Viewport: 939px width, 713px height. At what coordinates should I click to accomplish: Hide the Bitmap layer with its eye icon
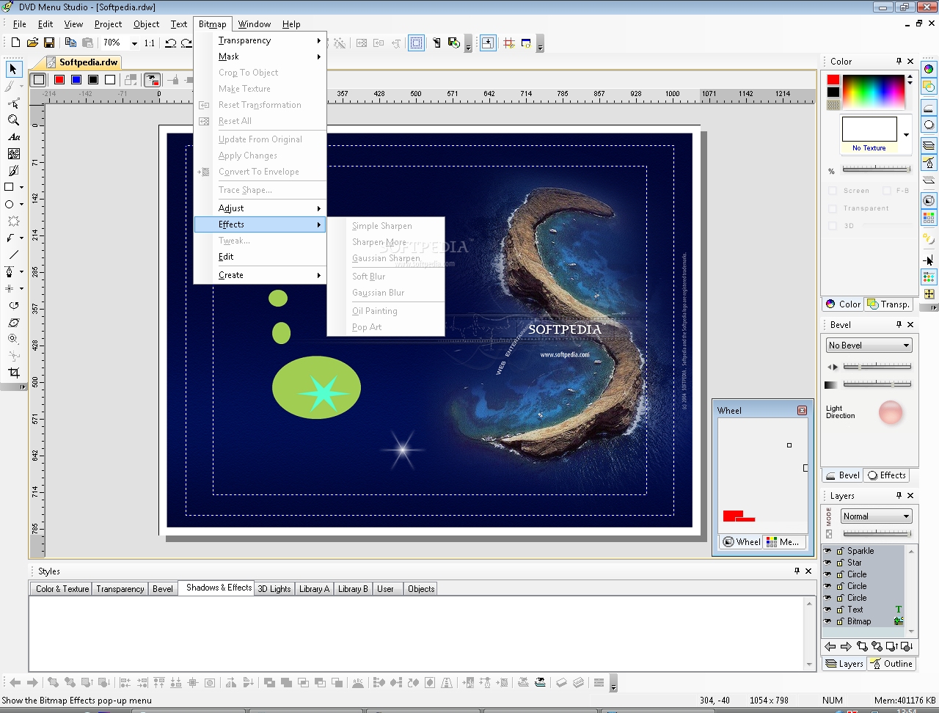click(x=828, y=621)
